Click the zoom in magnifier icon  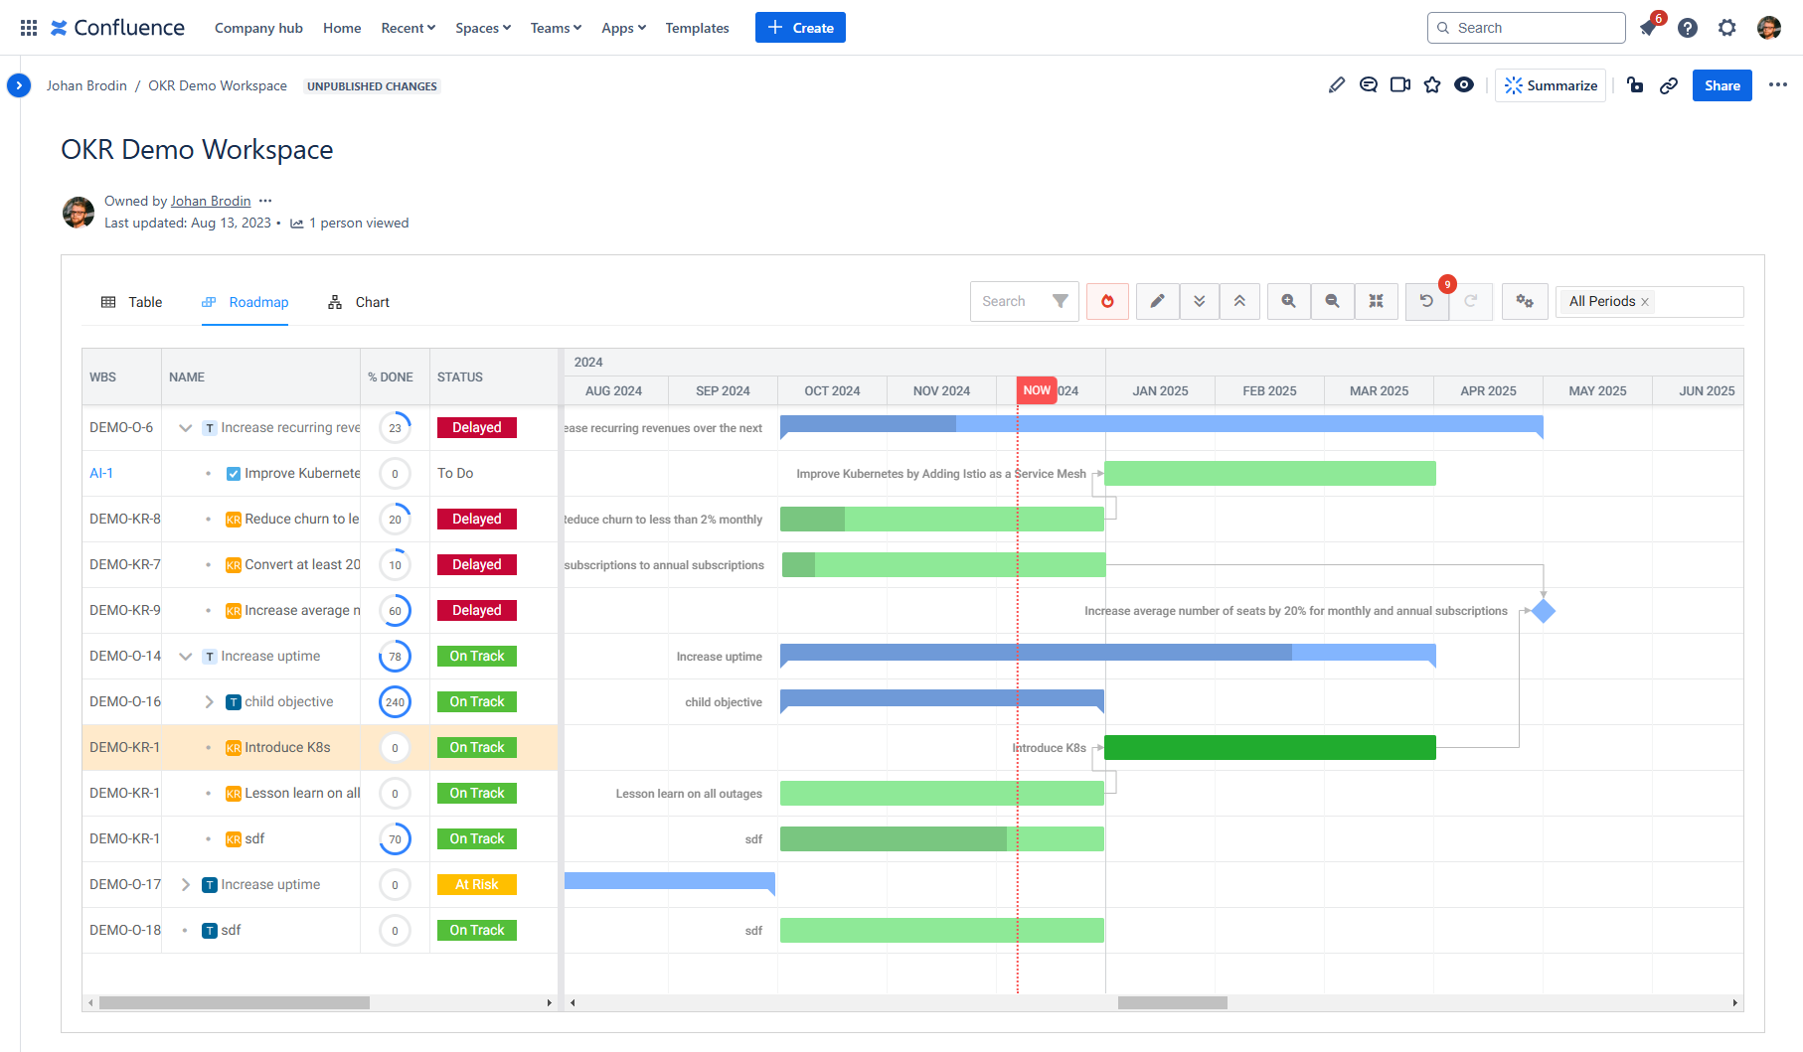1288,301
